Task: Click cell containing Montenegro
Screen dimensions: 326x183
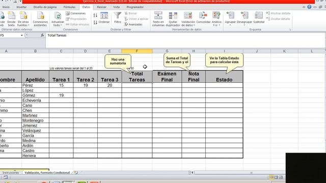Action: (35, 120)
